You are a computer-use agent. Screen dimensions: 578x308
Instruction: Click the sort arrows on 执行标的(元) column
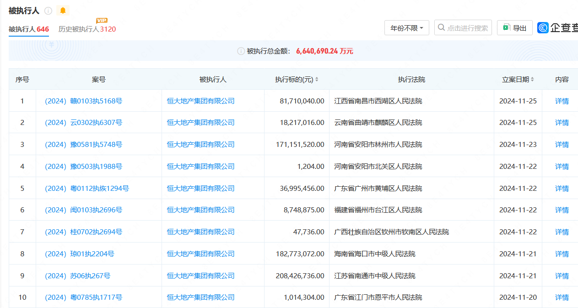(x=317, y=80)
